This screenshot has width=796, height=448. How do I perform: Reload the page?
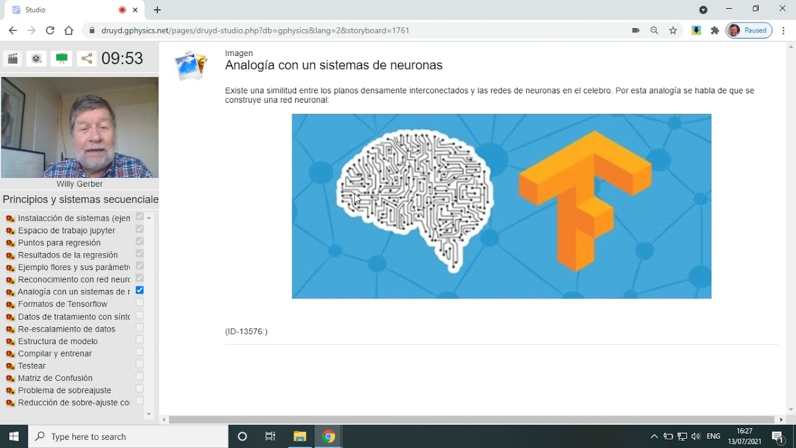(x=50, y=30)
